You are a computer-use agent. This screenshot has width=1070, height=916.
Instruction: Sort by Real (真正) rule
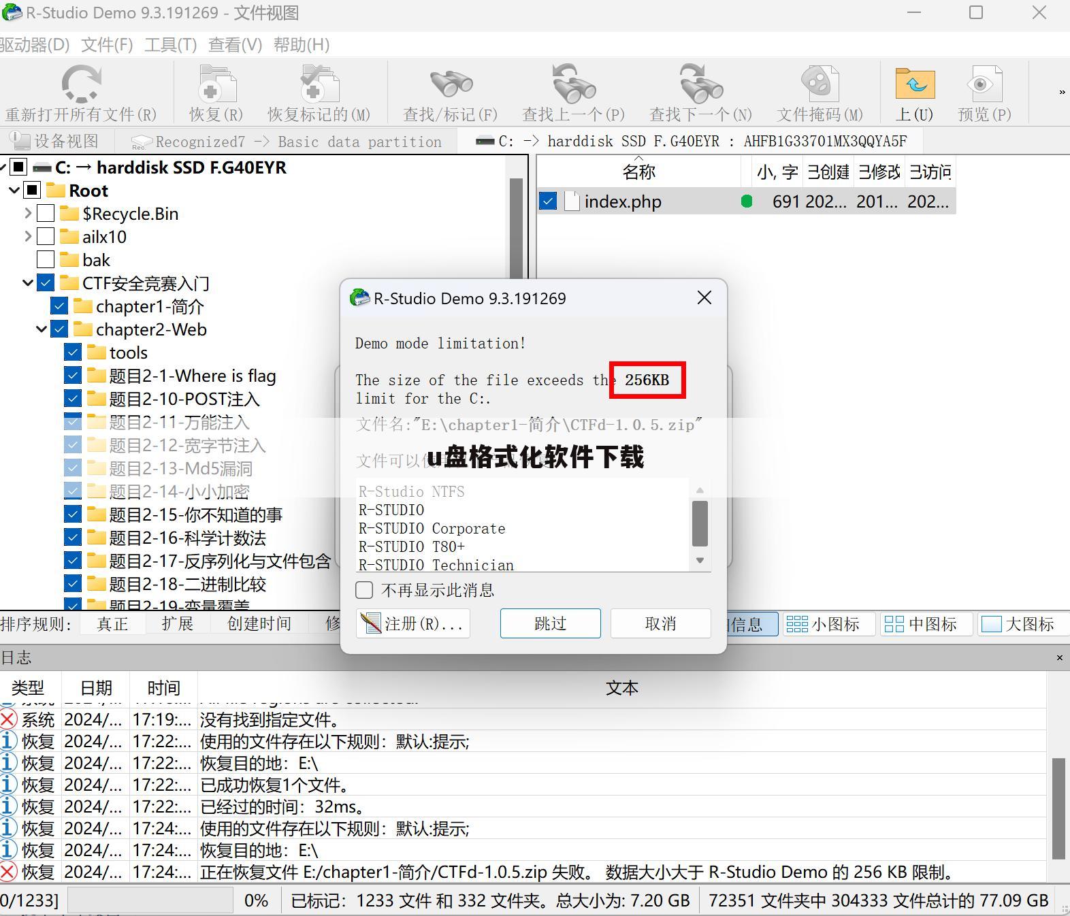[112, 624]
